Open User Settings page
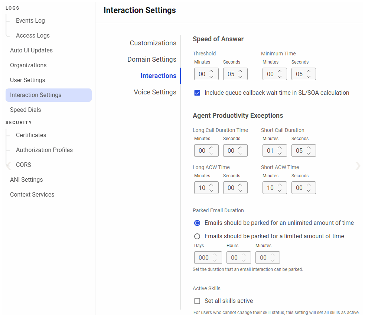 (x=27, y=80)
